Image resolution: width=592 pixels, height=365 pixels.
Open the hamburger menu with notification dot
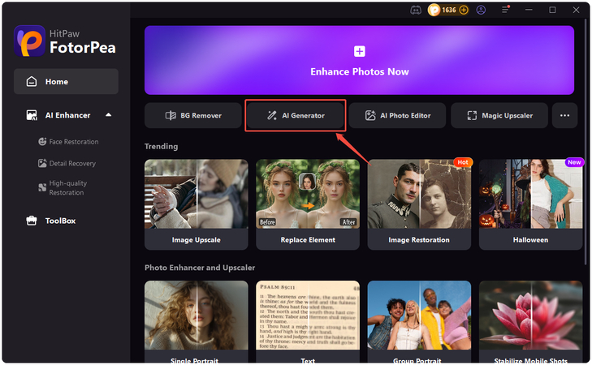[505, 10]
